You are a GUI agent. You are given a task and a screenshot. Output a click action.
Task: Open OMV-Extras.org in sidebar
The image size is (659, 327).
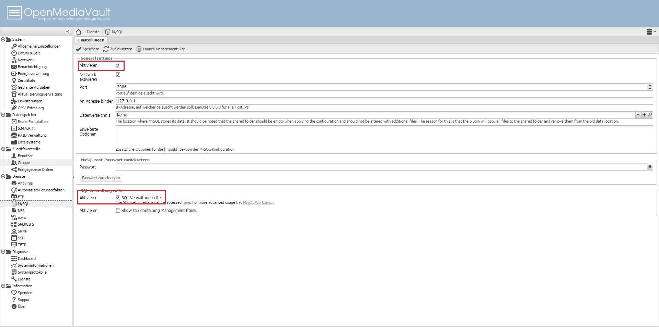pyautogui.click(x=31, y=108)
